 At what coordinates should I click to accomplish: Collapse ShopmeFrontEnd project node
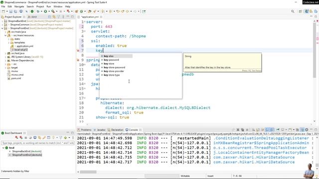[2, 28]
